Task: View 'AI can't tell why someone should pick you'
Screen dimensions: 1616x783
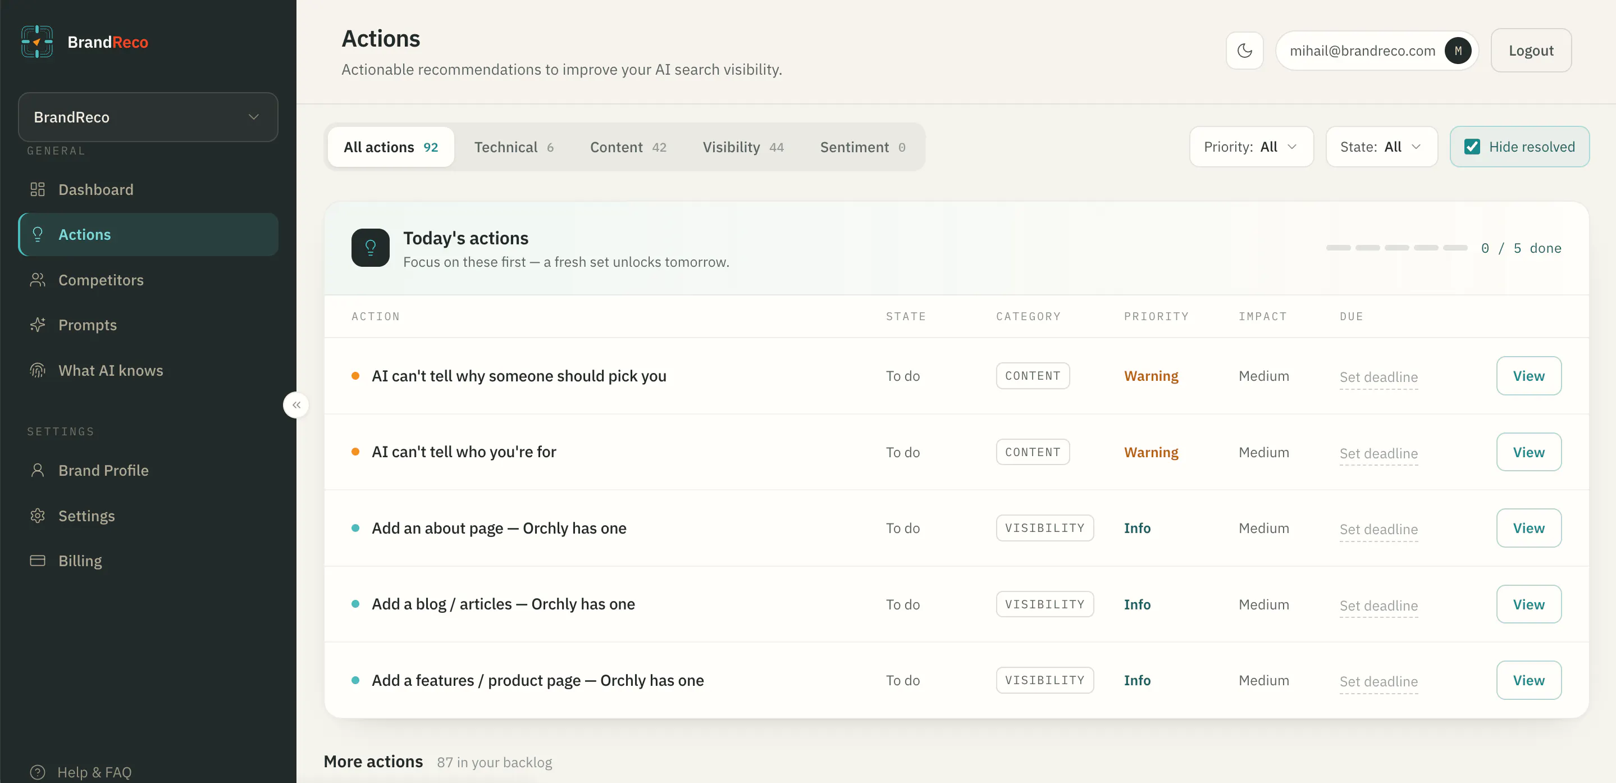Action: pyautogui.click(x=1528, y=376)
